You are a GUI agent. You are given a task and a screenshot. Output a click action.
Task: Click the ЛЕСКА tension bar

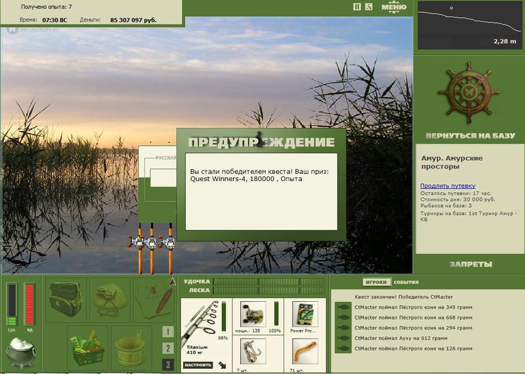pyautogui.click(x=269, y=290)
